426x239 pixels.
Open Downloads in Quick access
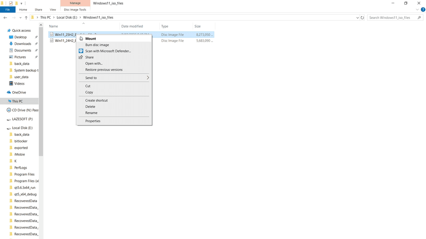point(23,43)
